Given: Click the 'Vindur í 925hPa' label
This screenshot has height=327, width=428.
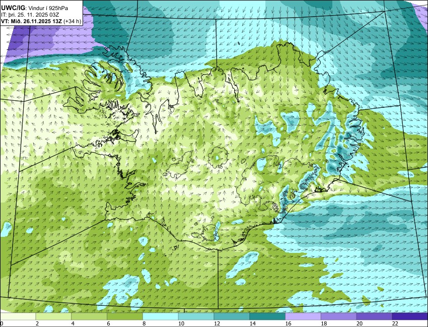Looking at the screenshot, I should (x=48, y=9).
